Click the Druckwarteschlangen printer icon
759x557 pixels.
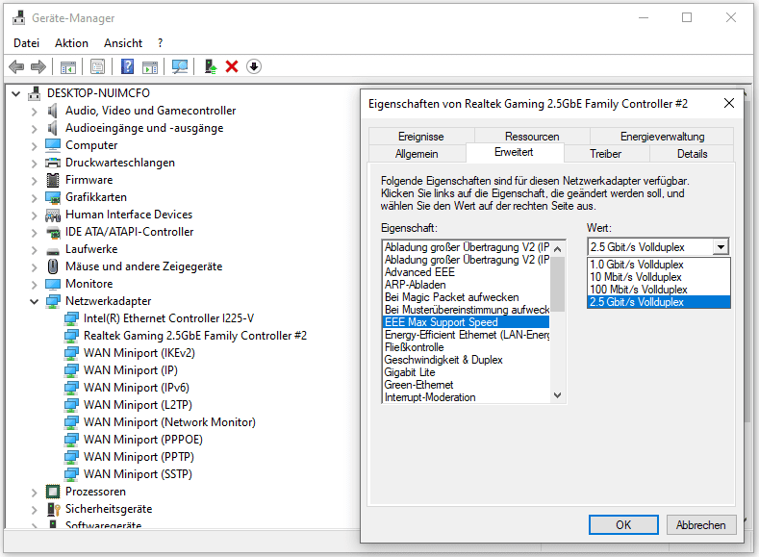53,163
